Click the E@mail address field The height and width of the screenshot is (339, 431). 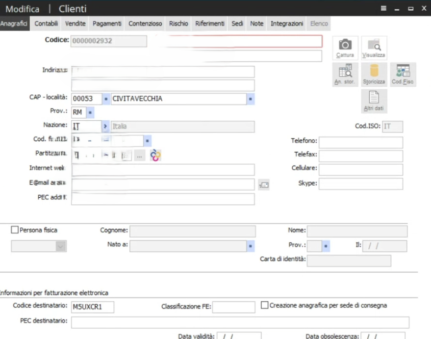[x=163, y=185]
